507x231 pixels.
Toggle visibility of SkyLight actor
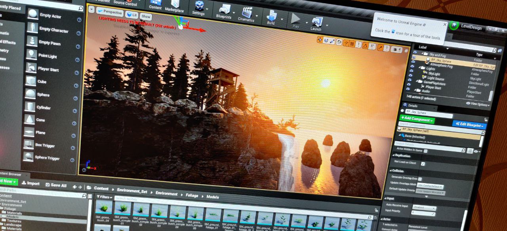(412, 71)
